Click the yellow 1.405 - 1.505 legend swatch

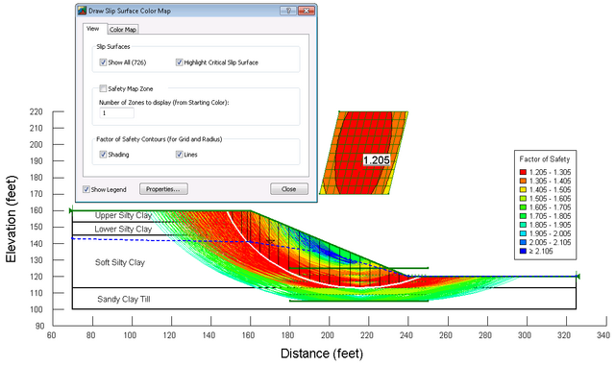pos(523,190)
